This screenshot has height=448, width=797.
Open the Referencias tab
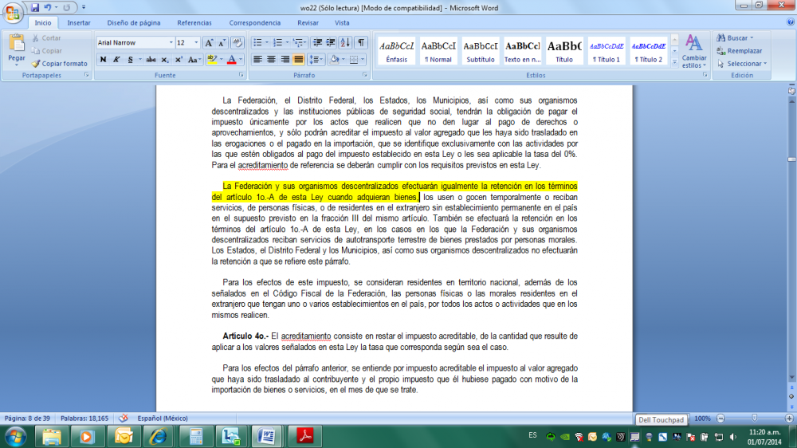click(x=194, y=23)
